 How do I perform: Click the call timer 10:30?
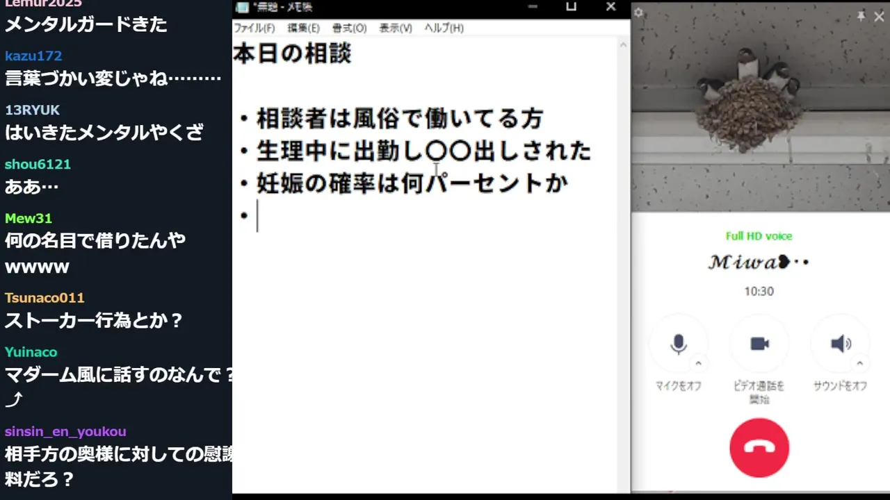pos(759,292)
